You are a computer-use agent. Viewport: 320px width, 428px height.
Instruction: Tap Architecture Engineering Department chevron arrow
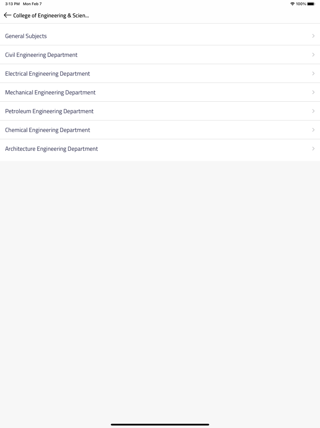click(x=313, y=149)
